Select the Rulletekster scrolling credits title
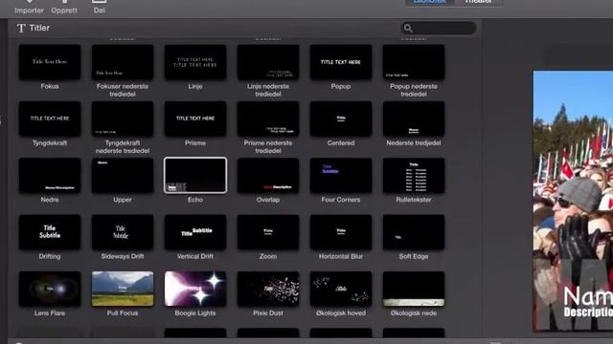The width and height of the screenshot is (613, 344). (413, 176)
